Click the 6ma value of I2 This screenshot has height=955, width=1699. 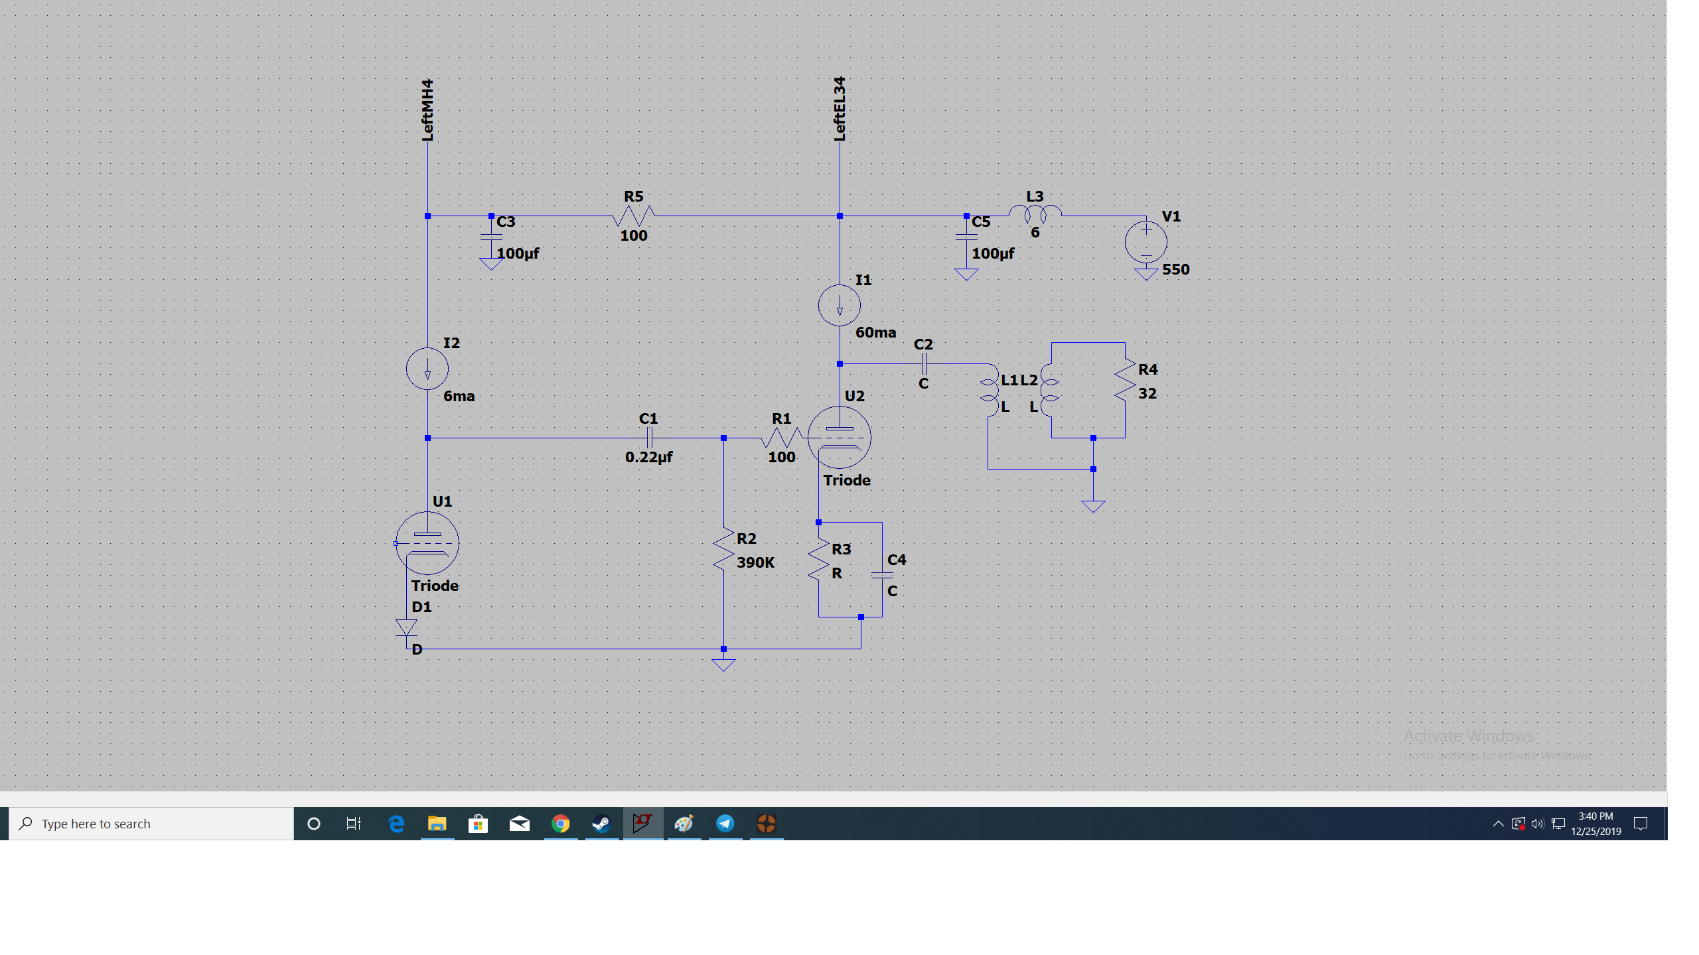(x=459, y=396)
